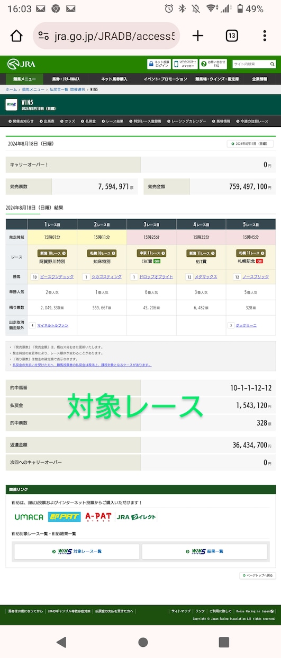Open 中京11レース race button

[151, 253]
